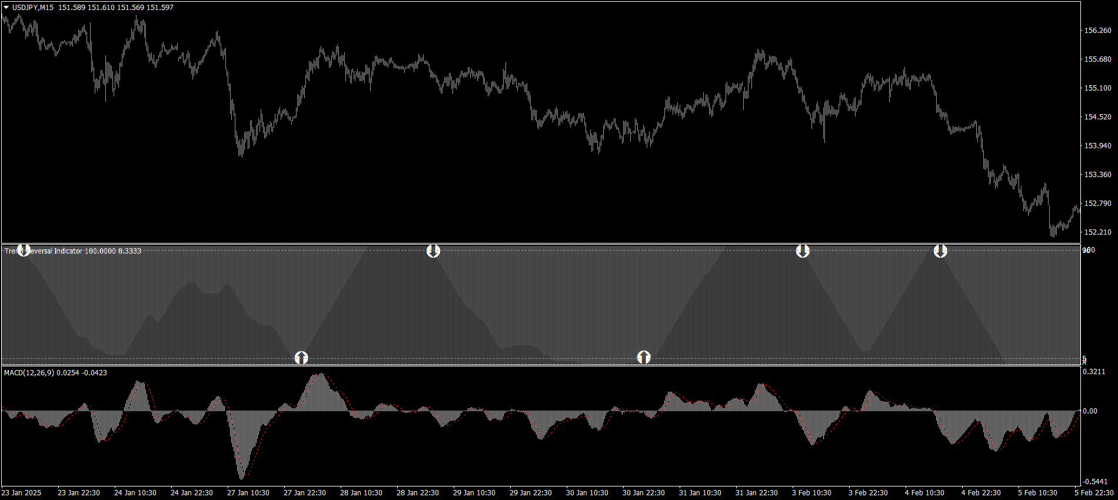Select the down arrow signal near 4 Feb 10:30

point(940,251)
